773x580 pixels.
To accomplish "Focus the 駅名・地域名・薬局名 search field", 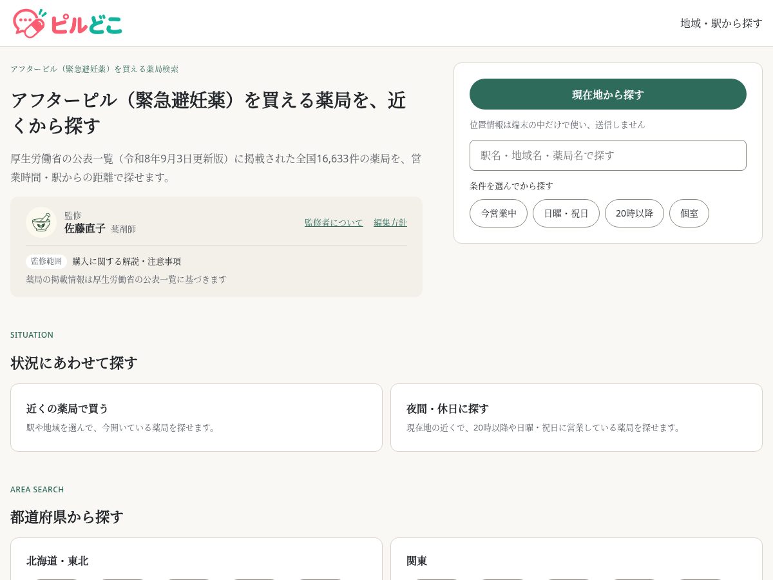I will 608,155.
